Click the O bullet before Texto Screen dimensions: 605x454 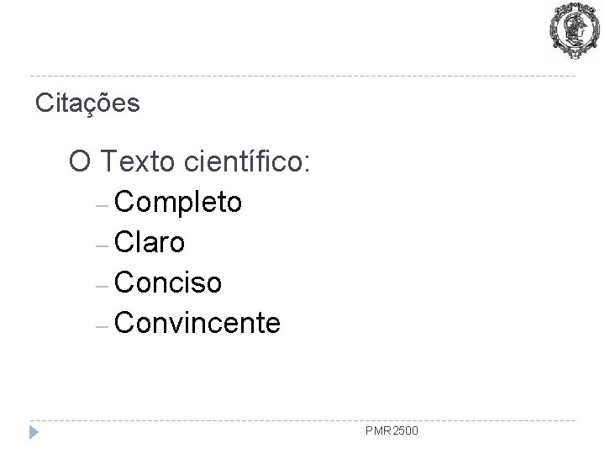82,160
